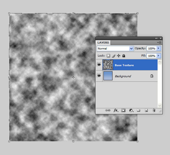170x155 pixels.
Task: Add a layer mask
Action: pyautogui.click(x=123, y=110)
